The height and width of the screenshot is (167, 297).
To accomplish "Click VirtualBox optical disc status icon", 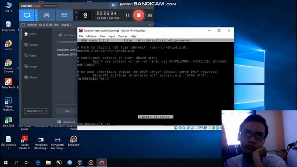I will [180, 128].
